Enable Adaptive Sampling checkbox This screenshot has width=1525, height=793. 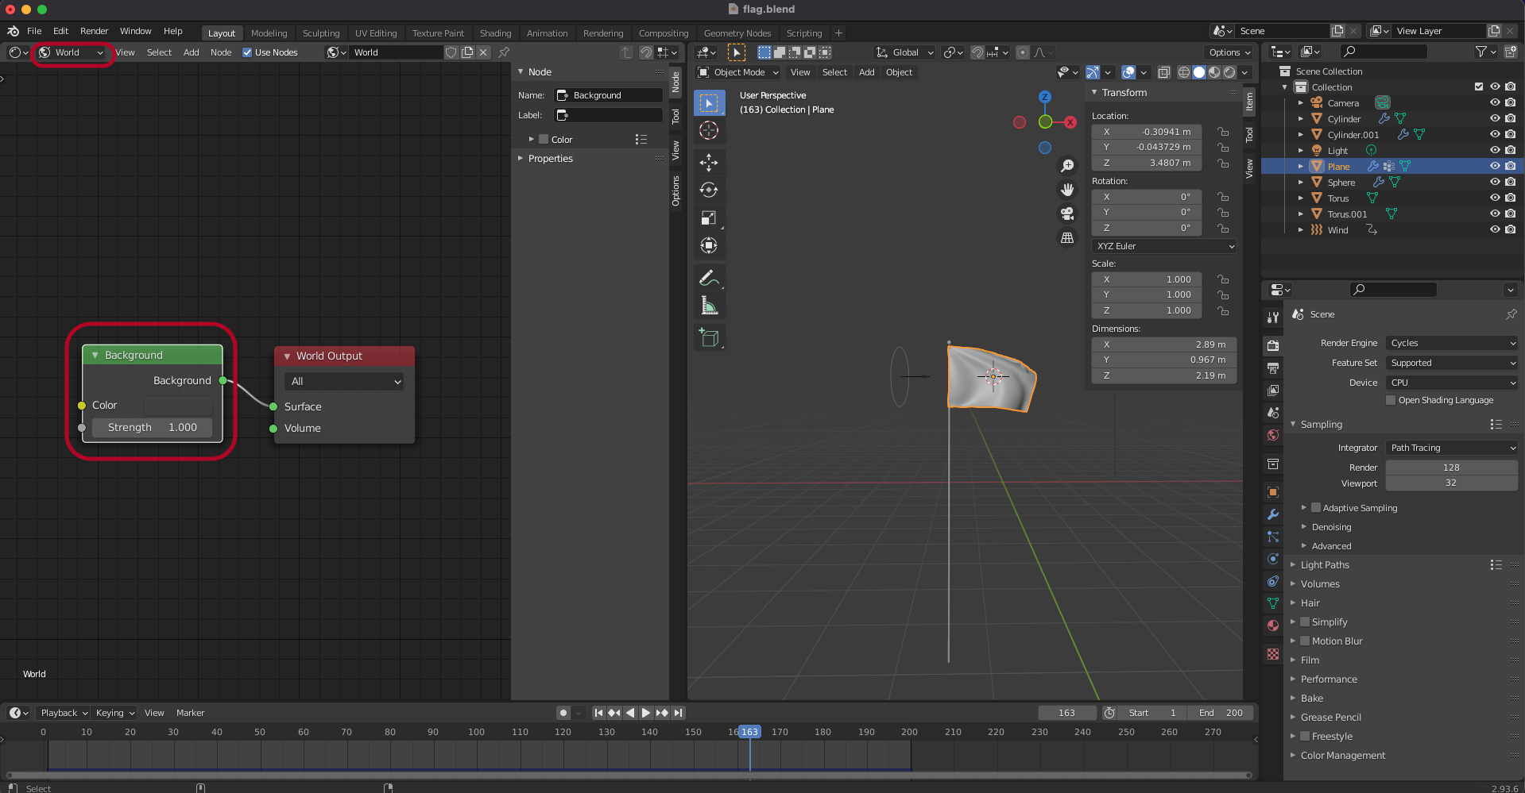coord(1316,508)
